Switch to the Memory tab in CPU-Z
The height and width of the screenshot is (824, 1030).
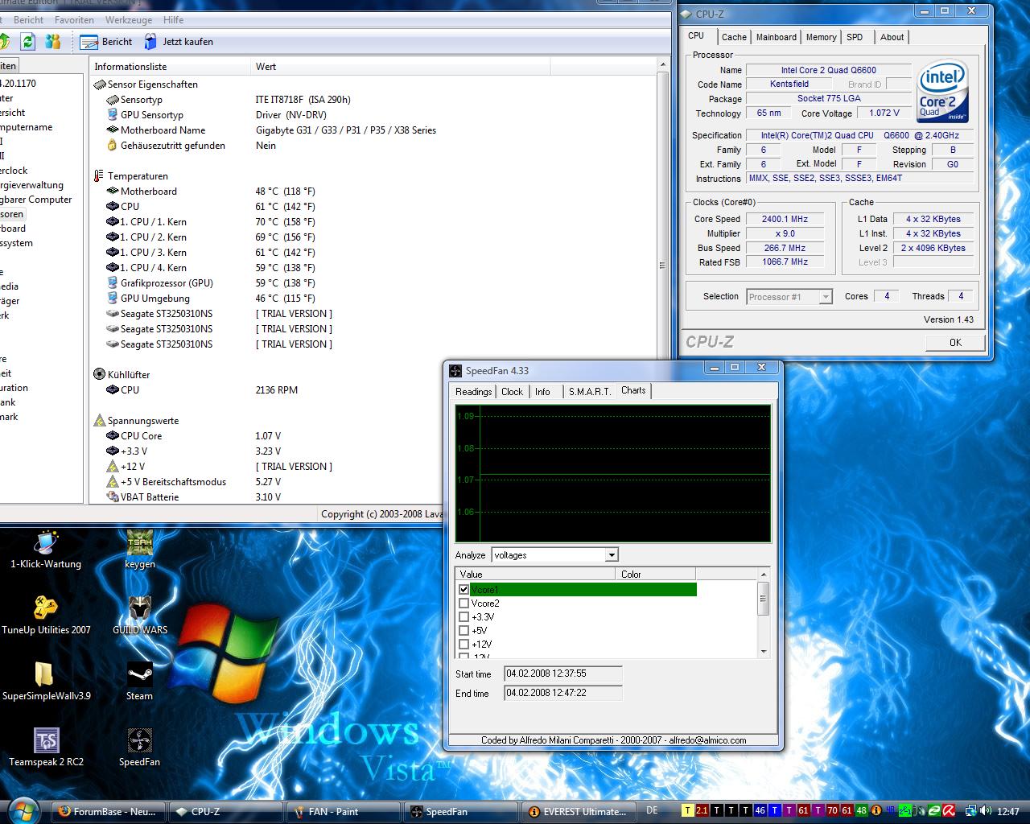821,37
